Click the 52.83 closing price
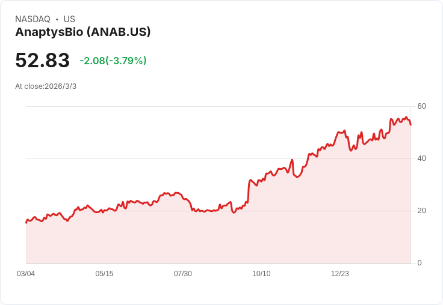The height and width of the screenshot is (305, 443). pos(42,61)
